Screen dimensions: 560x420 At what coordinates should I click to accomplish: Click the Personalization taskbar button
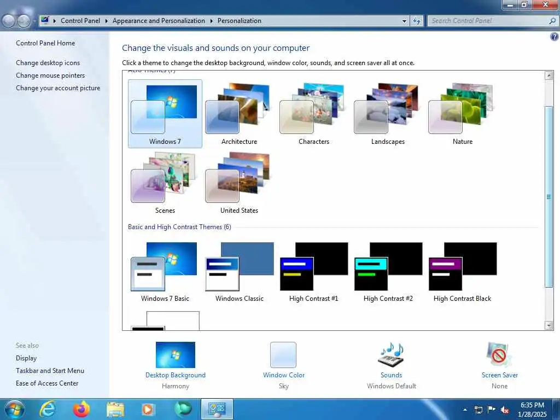[x=217, y=409]
